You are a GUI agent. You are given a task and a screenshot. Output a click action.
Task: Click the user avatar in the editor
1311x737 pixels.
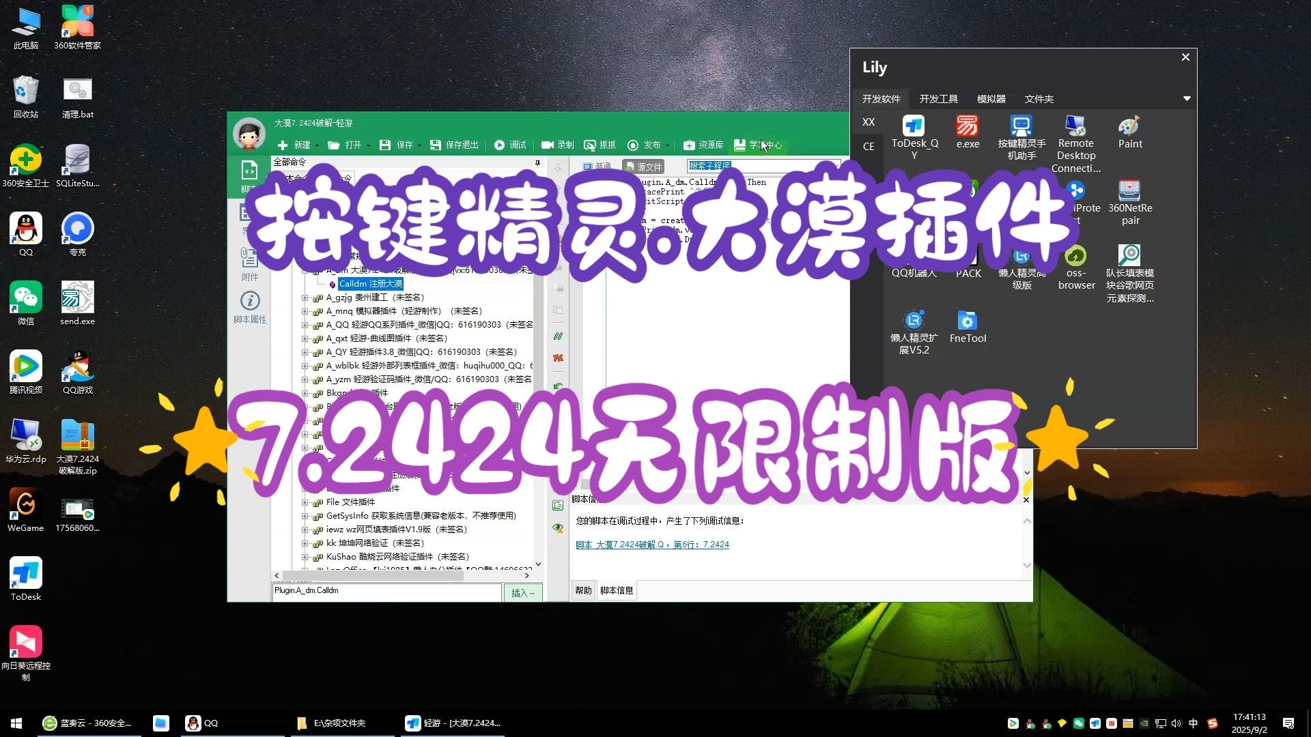pos(249,134)
